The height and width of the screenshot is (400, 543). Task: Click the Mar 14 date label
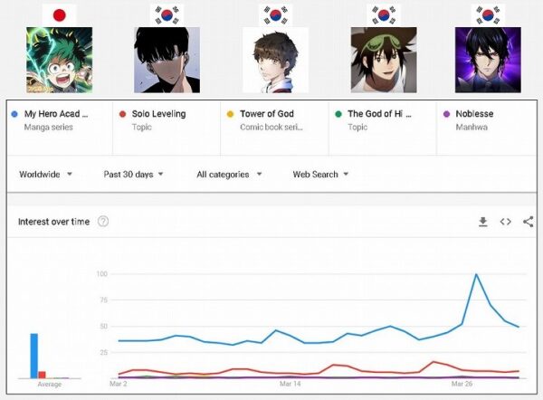290,384
